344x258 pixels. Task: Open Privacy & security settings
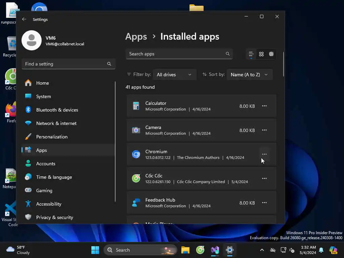(68, 217)
